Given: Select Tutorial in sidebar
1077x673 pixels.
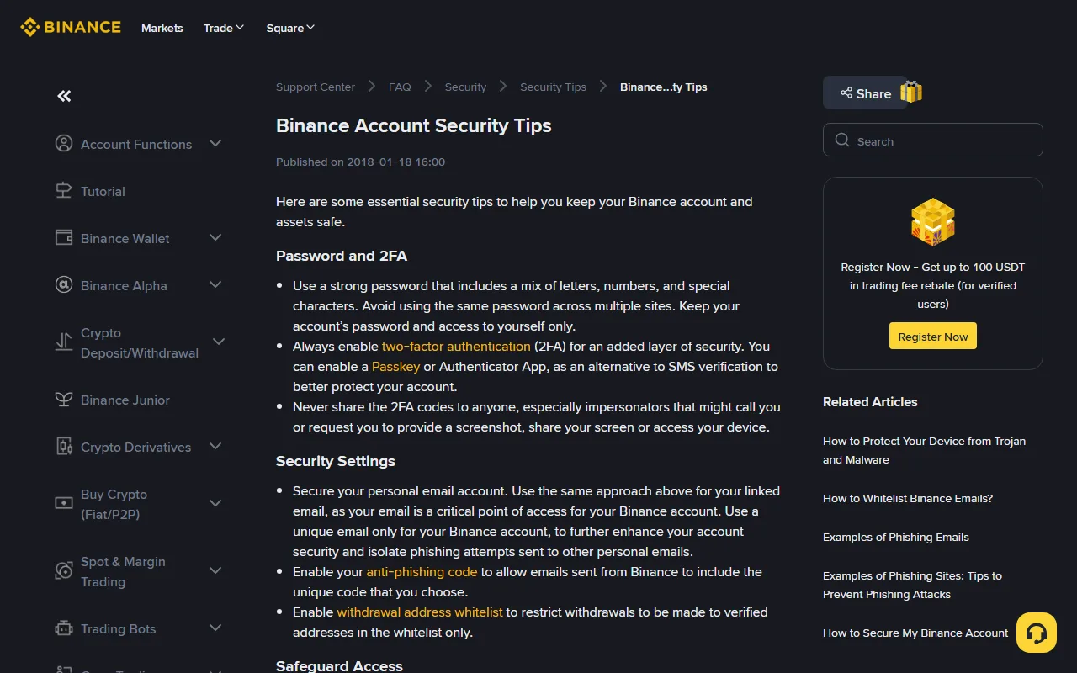Looking at the screenshot, I should (103, 191).
